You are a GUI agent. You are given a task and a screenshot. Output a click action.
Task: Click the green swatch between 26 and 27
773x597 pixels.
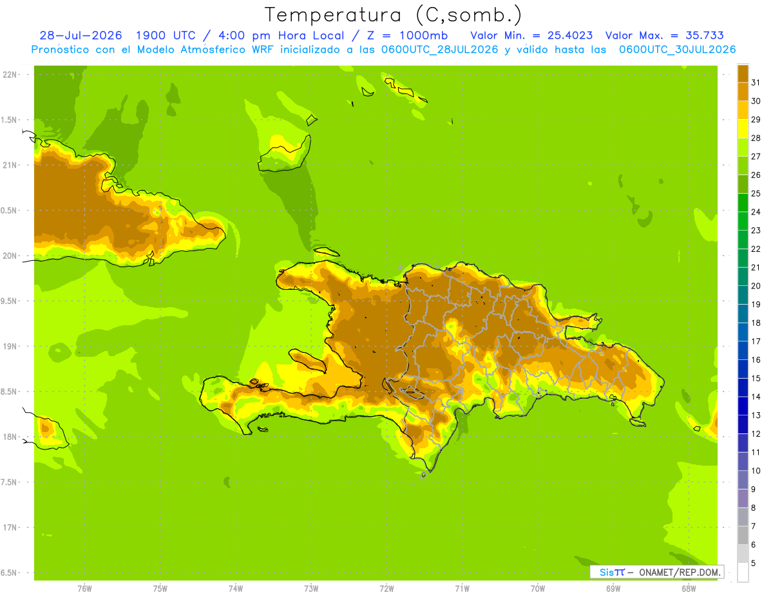tap(743, 166)
